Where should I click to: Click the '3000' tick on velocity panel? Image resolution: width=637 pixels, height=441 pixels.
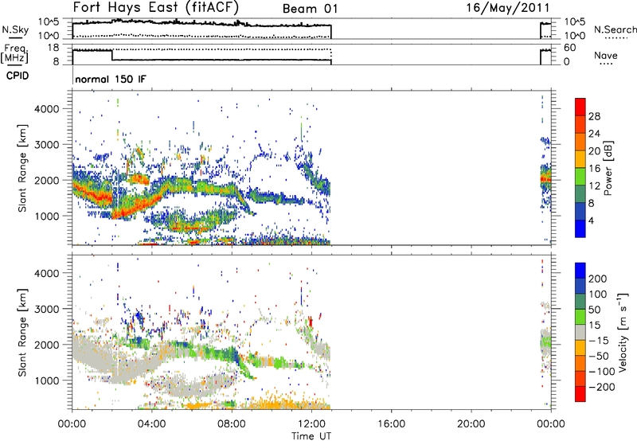[46, 309]
